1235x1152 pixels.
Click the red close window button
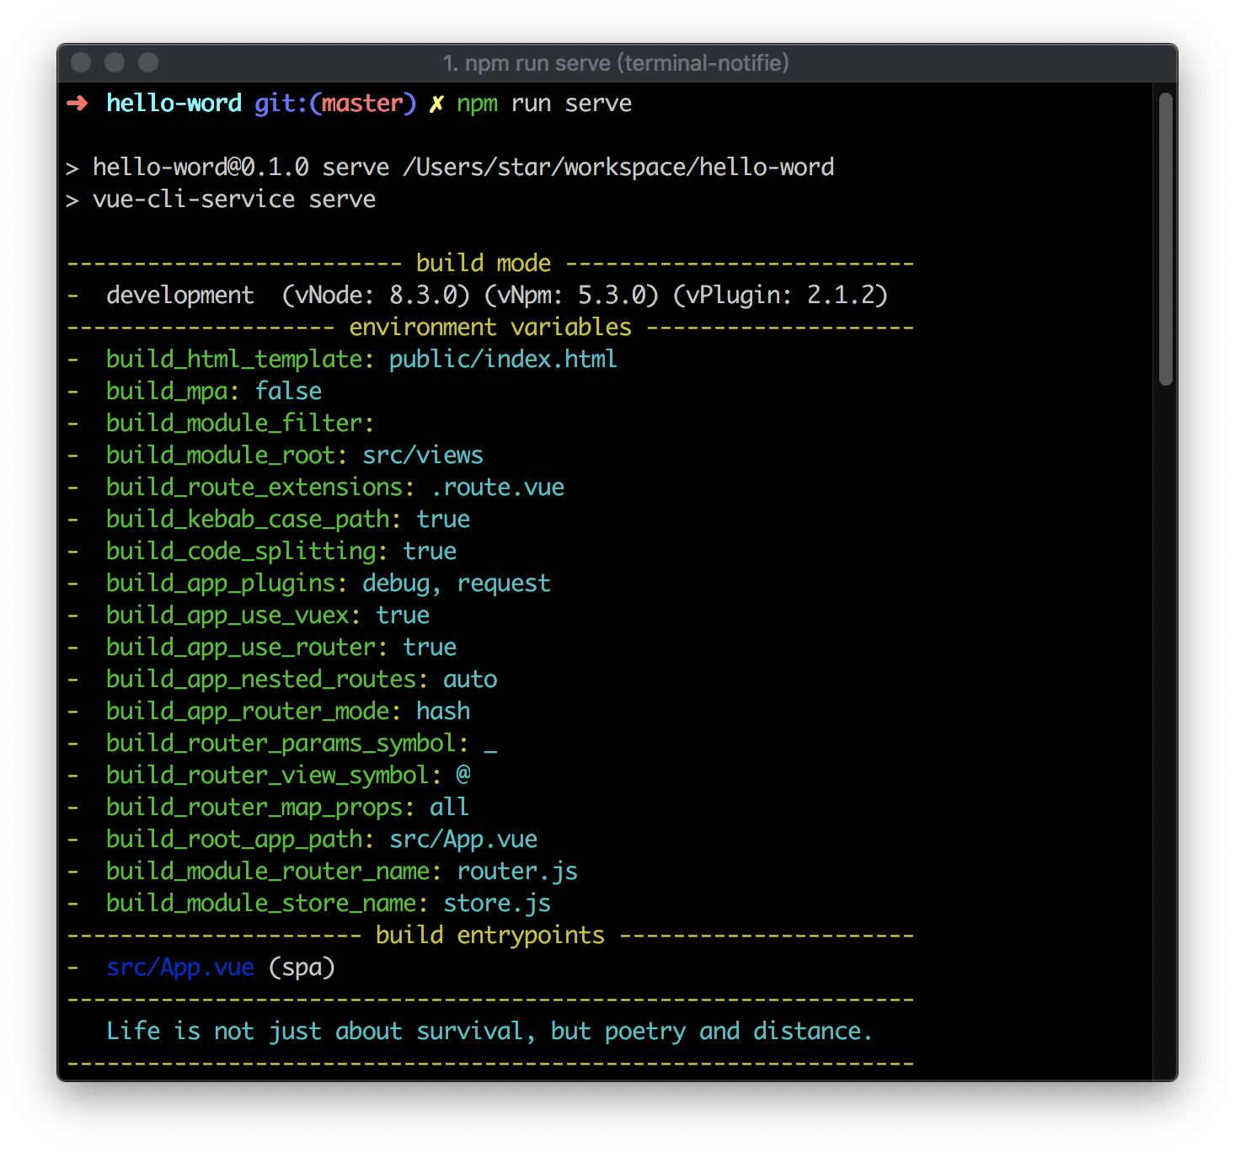tap(81, 62)
